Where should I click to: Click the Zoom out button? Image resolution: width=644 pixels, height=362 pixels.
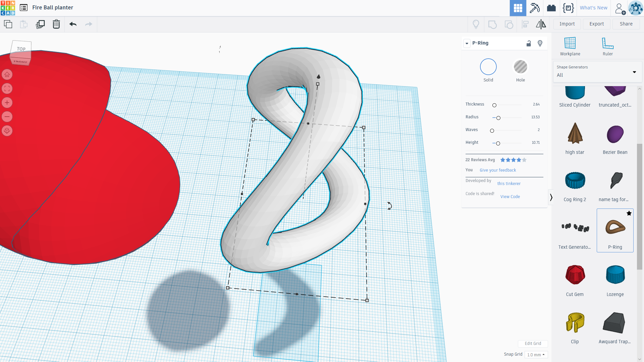coord(7,117)
